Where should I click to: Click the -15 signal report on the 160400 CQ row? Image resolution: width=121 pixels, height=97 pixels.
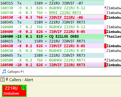18,36
